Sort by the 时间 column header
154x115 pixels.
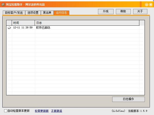click(x=23, y=23)
